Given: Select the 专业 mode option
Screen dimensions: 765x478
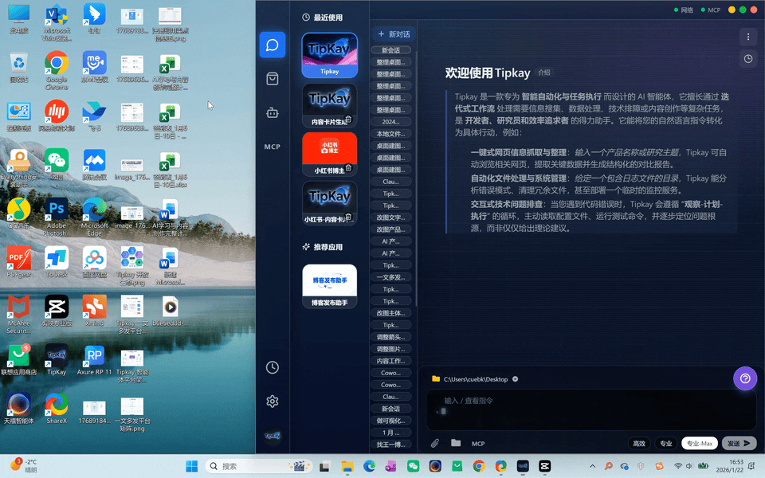Looking at the screenshot, I should pyautogui.click(x=666, y=444).
